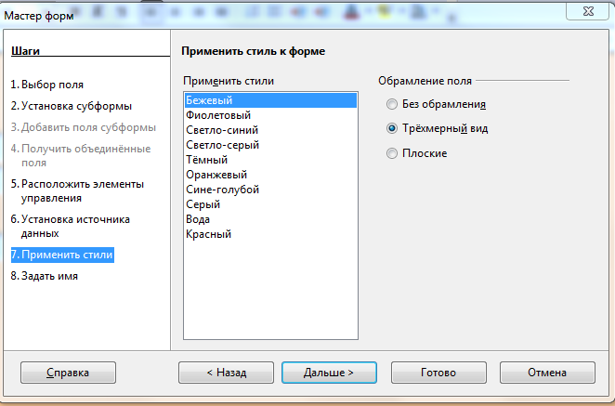This screenshot has width=615, height=406.
Task: Select the Серый style
Action: tap(270, 204)
